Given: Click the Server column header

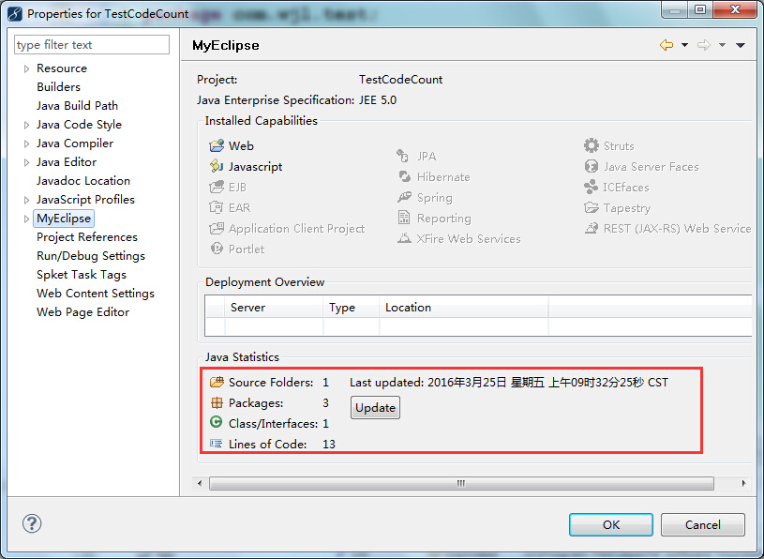Looking at the screenshot, I should coord(274,307).
